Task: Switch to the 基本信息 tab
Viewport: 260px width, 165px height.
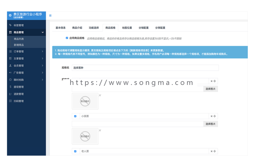Action: pos(61,28)
